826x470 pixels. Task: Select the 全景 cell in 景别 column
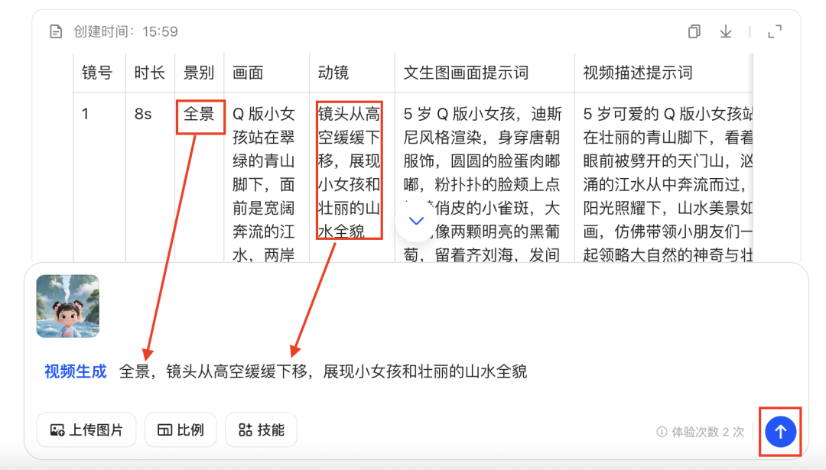(200, 115)
